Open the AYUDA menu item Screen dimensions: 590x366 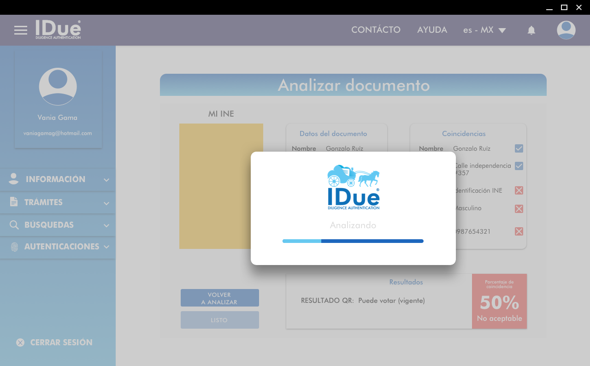[432, 30]
